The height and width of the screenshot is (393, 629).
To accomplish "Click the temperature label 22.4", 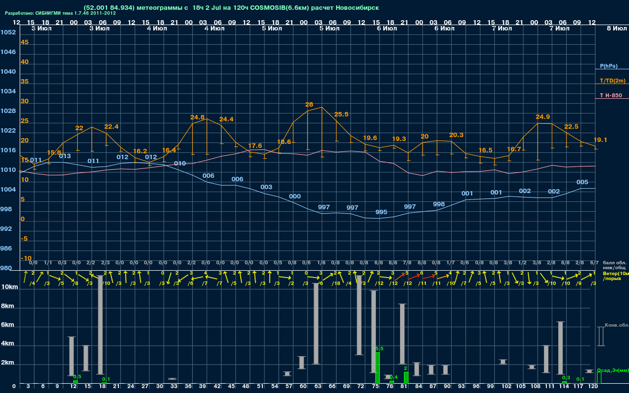I will pos(111,127).
